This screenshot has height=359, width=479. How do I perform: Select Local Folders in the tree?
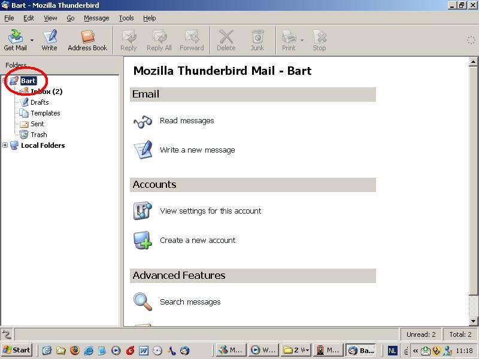43,145
